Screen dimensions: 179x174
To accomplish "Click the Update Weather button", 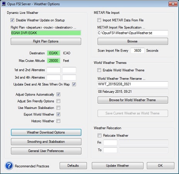I will 118,166.
